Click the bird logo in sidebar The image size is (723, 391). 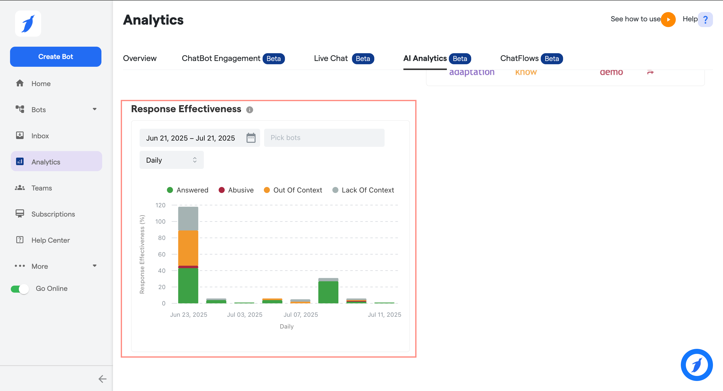pos(28,24)
